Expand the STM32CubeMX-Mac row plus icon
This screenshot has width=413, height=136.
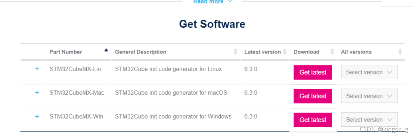tap(37, 93)
